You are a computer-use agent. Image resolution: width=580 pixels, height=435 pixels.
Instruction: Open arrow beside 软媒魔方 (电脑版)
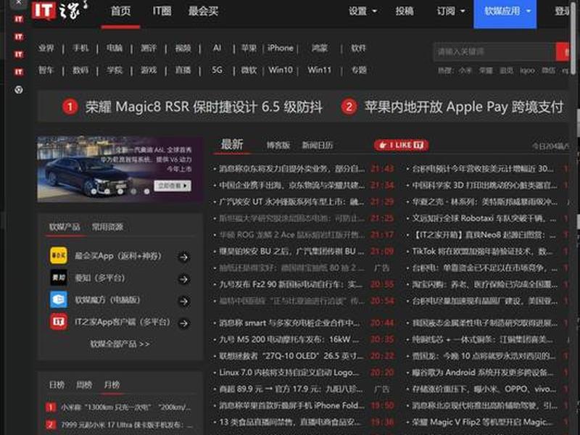click(x=183, y=302)
